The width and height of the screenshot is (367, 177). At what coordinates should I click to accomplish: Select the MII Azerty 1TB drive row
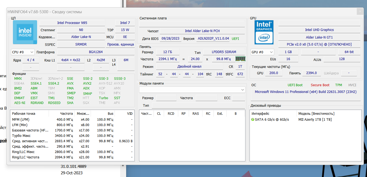click(x=315, y=120)
